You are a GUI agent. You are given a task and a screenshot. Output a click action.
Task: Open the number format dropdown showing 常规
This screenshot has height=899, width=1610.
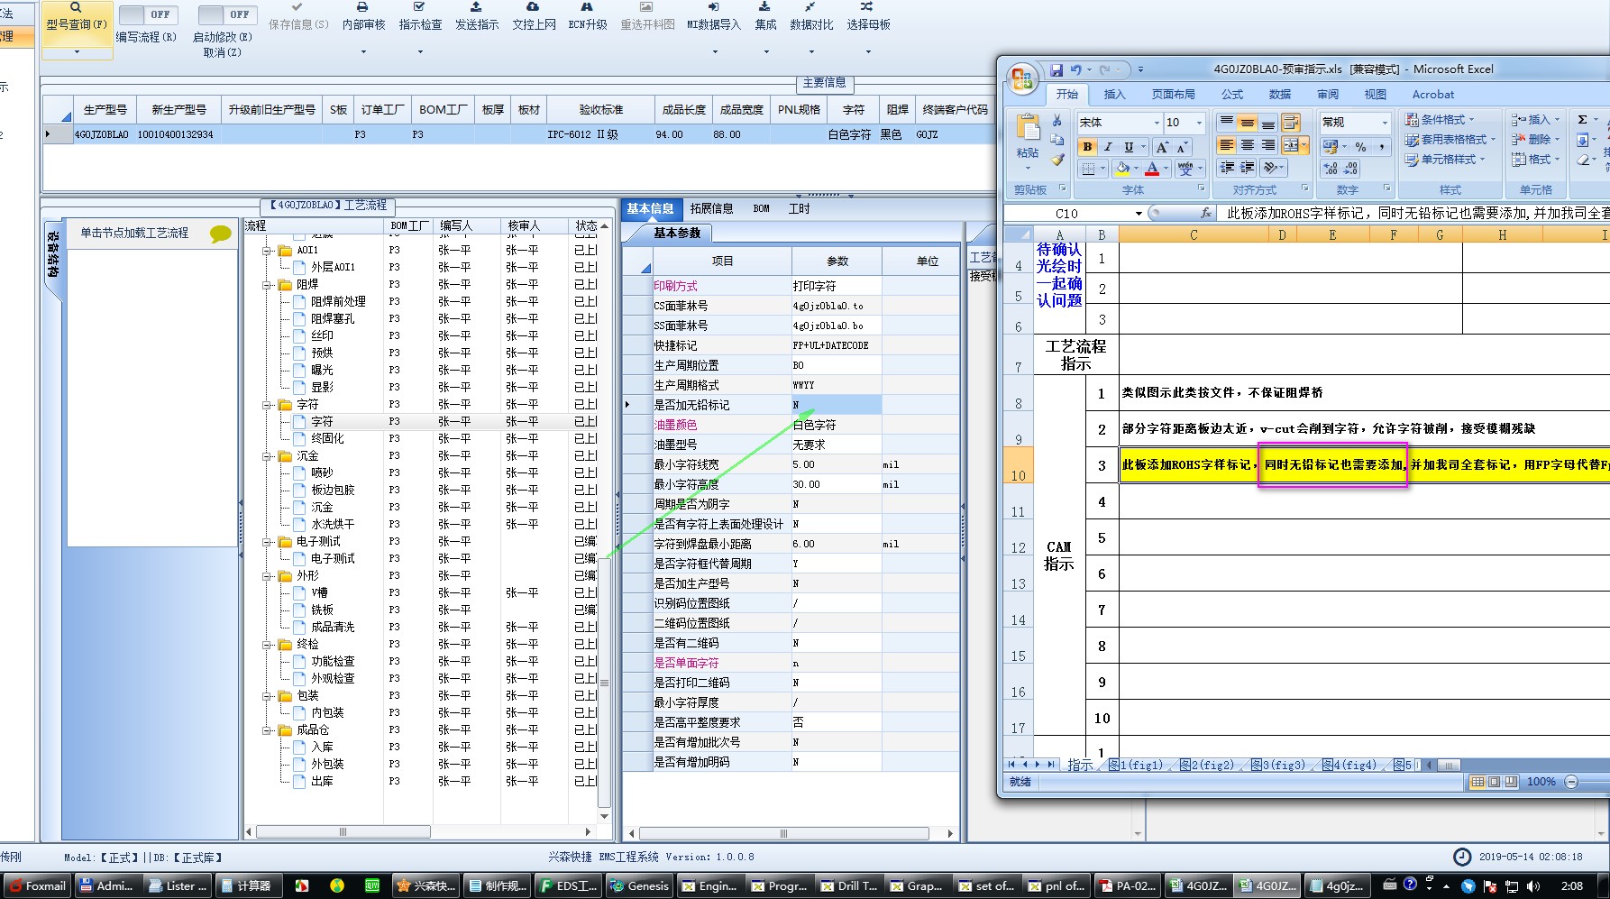(x=1385, y=123)
